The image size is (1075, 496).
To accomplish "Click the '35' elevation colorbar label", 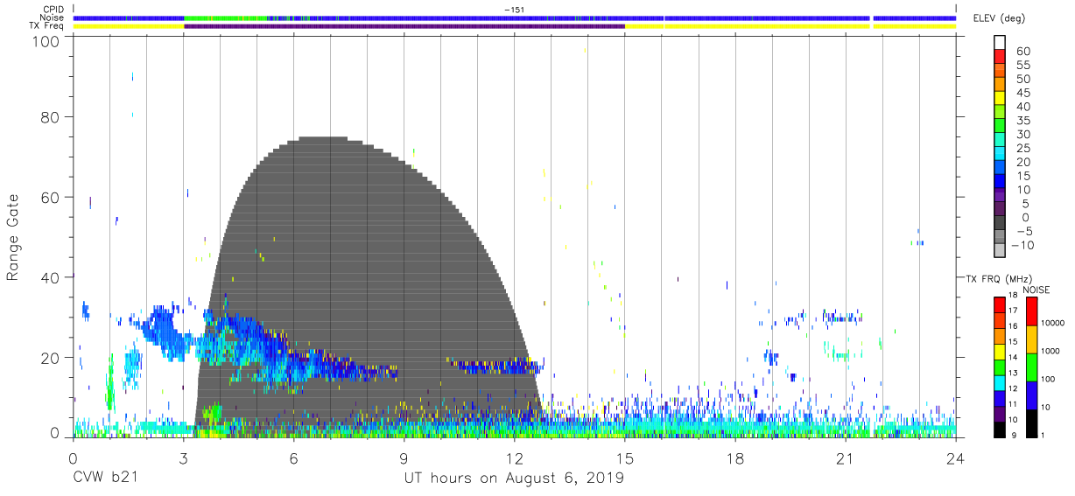I will pyautogui.click(x=1022, y=121).
